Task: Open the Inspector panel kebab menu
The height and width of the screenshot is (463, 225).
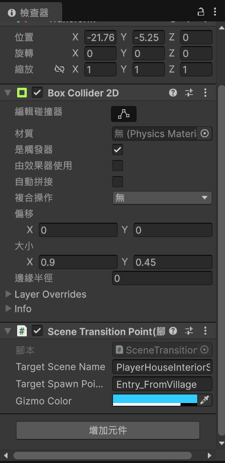Action: (215, 12)
